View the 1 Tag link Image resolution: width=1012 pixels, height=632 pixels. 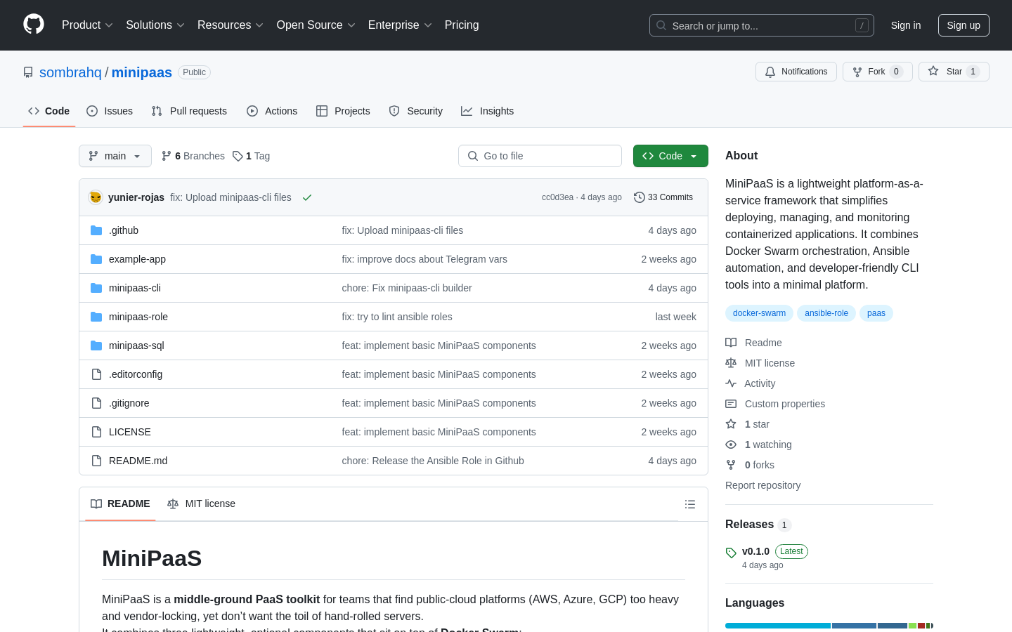[252, 156]
